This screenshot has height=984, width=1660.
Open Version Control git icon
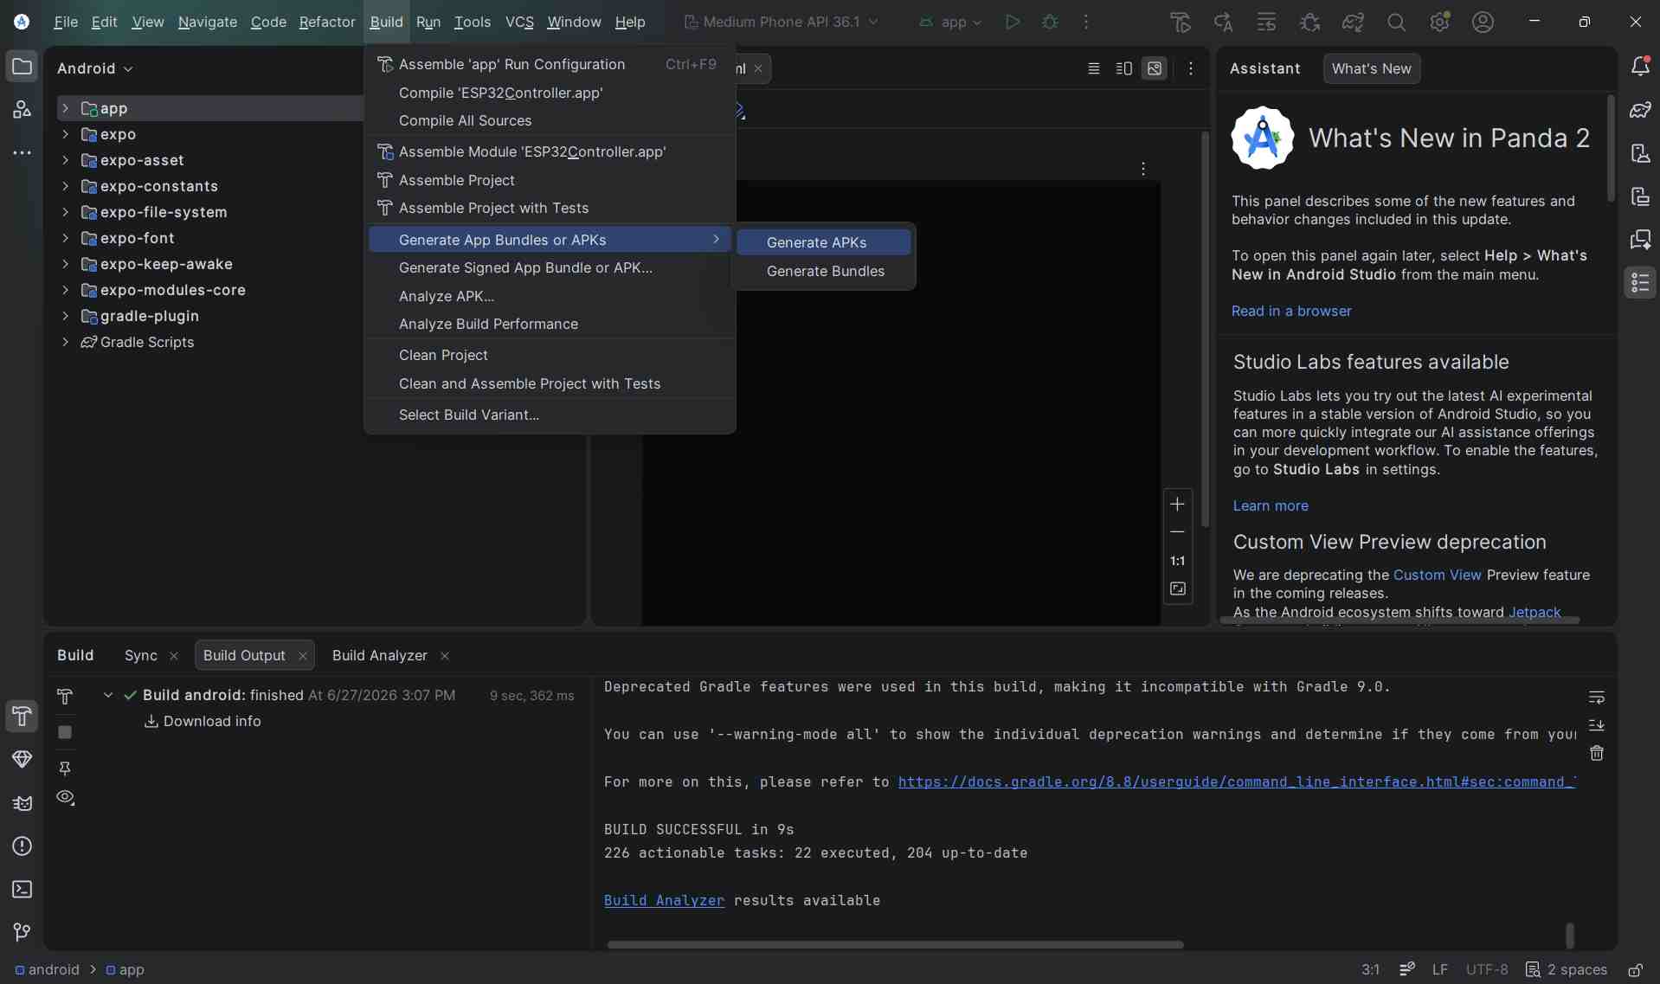pyautogui.click(x=22, y=932)
